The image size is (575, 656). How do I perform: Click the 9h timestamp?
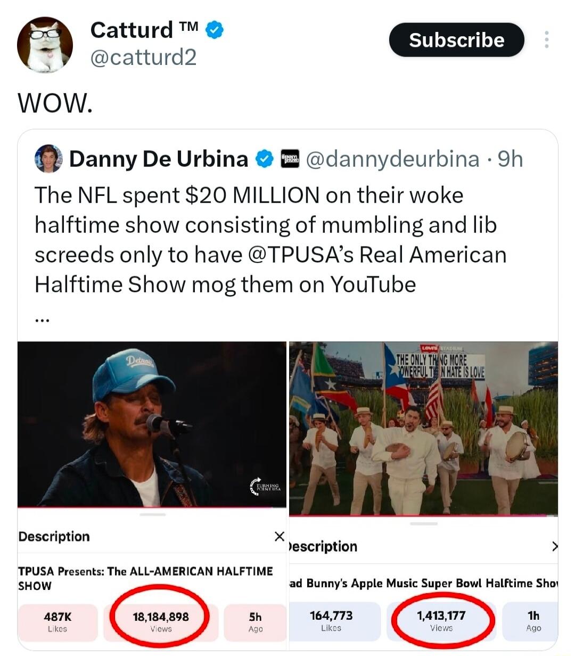[x=510, y=158]
